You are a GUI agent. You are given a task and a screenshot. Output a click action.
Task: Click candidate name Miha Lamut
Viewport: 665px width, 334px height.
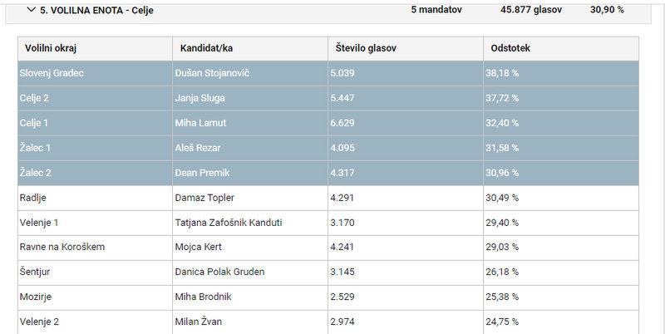click(x=204, y=123)
